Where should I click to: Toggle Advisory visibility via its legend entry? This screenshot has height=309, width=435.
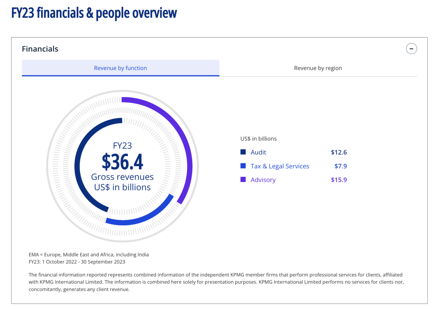[263, 179]
